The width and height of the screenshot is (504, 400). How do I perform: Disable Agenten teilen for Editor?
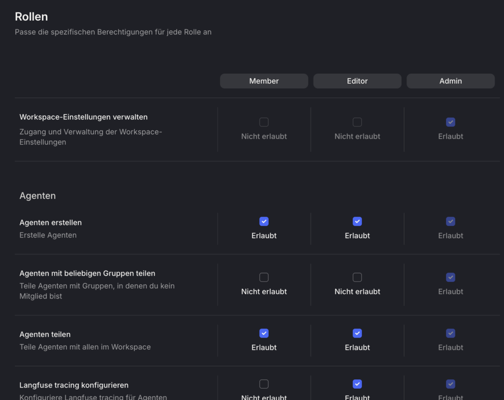(x=357, y=333)
